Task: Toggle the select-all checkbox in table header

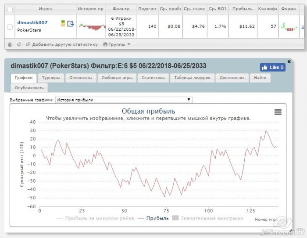Action: coord(10,9)
